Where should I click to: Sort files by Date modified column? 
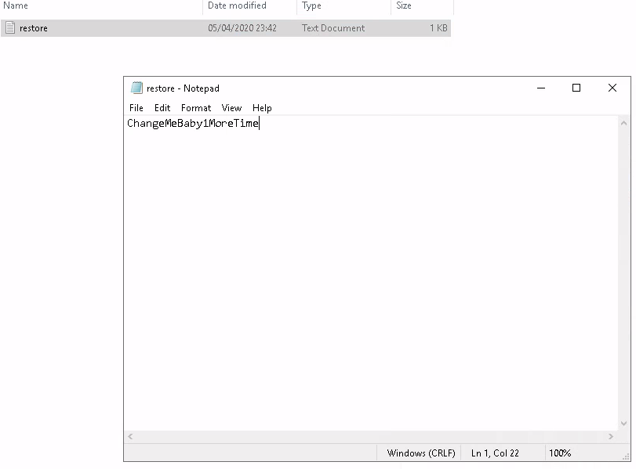237,5
